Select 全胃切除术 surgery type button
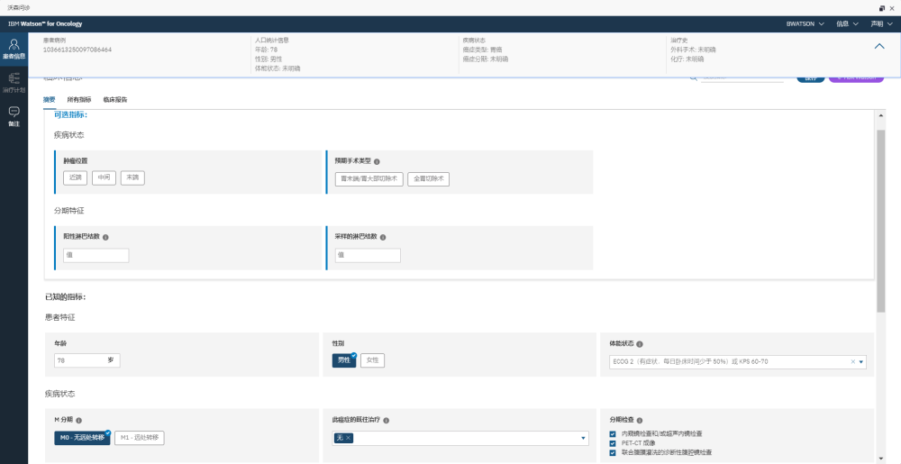901x464 pixels. coord(428,178)
